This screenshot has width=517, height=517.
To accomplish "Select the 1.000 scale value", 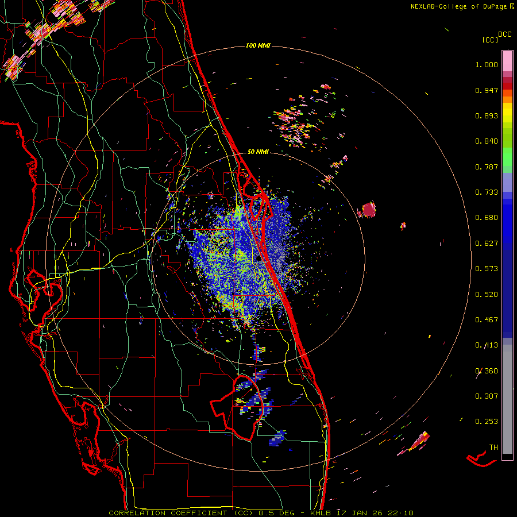I will click(x=487, y=64).
